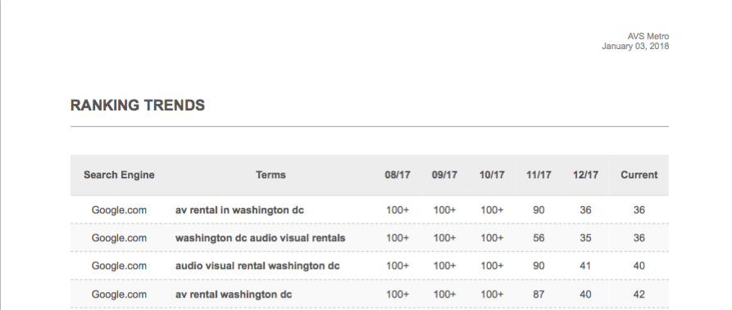Click value 56 in the 11/17 column
Screen dimensions: 732x310
(539, 238)
